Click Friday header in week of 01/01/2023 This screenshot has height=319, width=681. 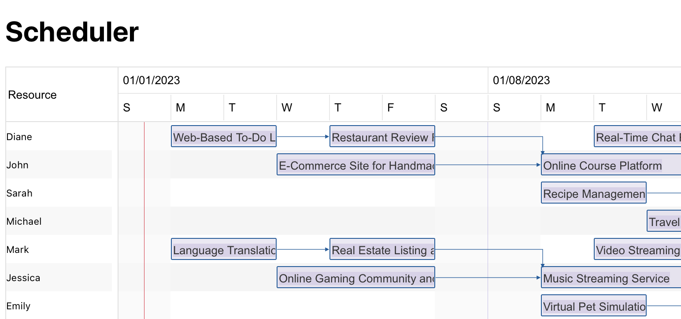(x=391, y=108)
